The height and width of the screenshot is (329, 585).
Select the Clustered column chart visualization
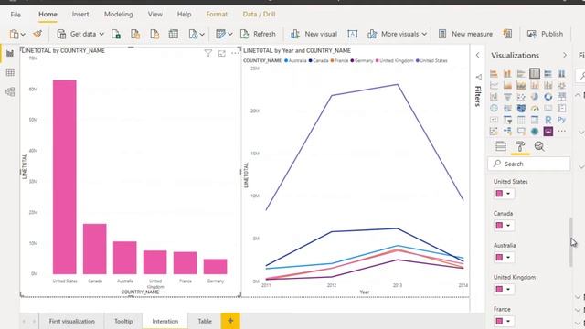click(x=535, y=73)
